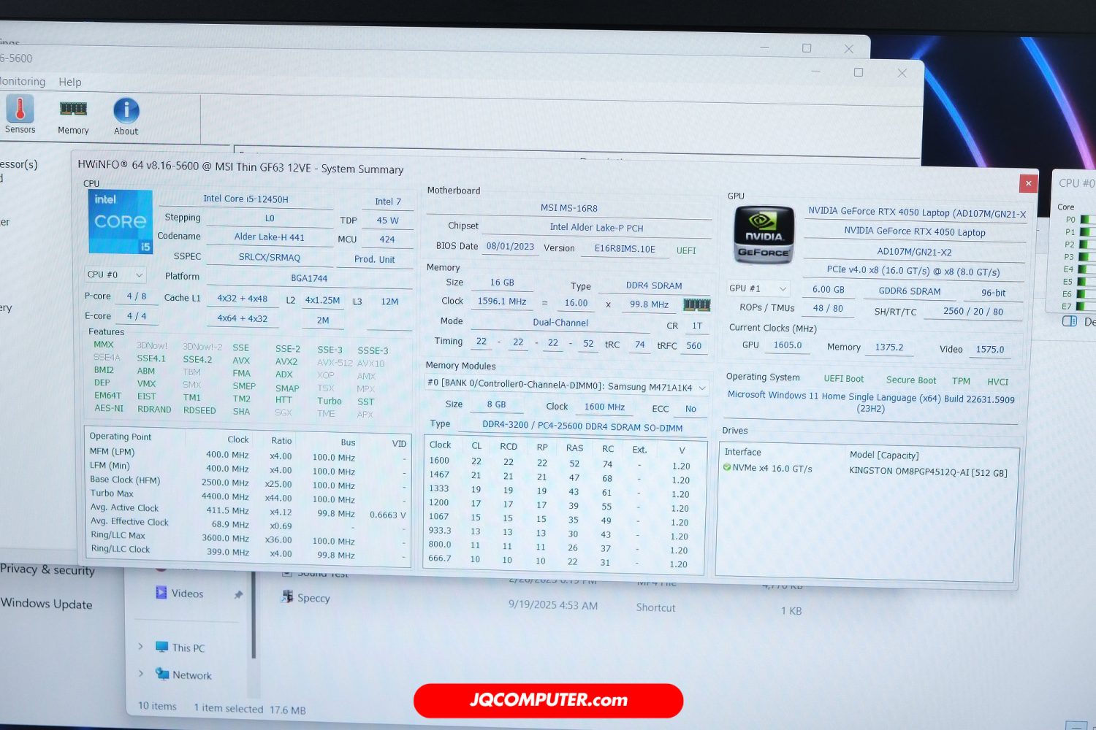Click the Intel Alder Lake-P PCH chipset field

[596, 228]
